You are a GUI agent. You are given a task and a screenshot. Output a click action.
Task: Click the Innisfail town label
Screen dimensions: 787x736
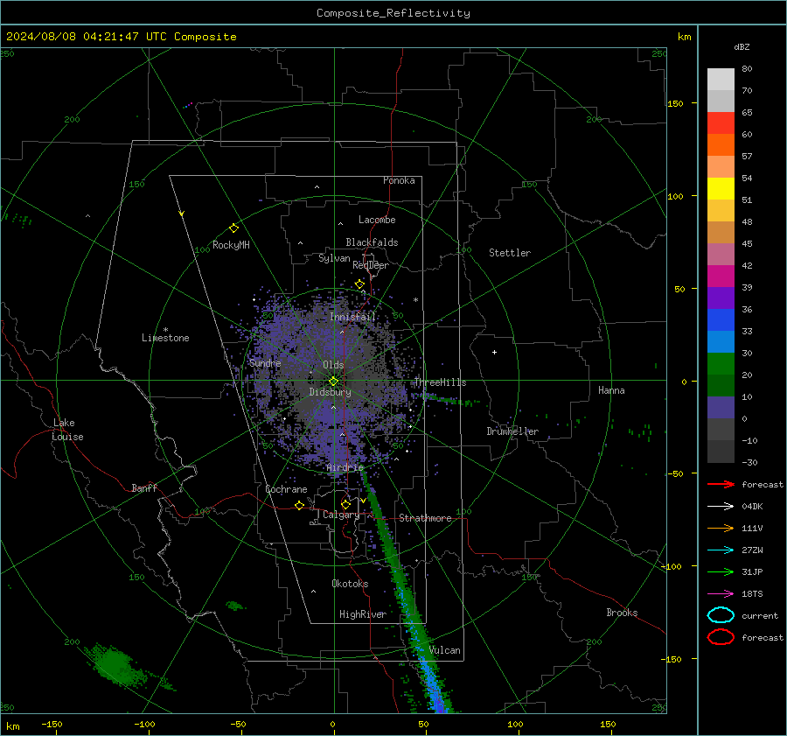click(352, 317)
